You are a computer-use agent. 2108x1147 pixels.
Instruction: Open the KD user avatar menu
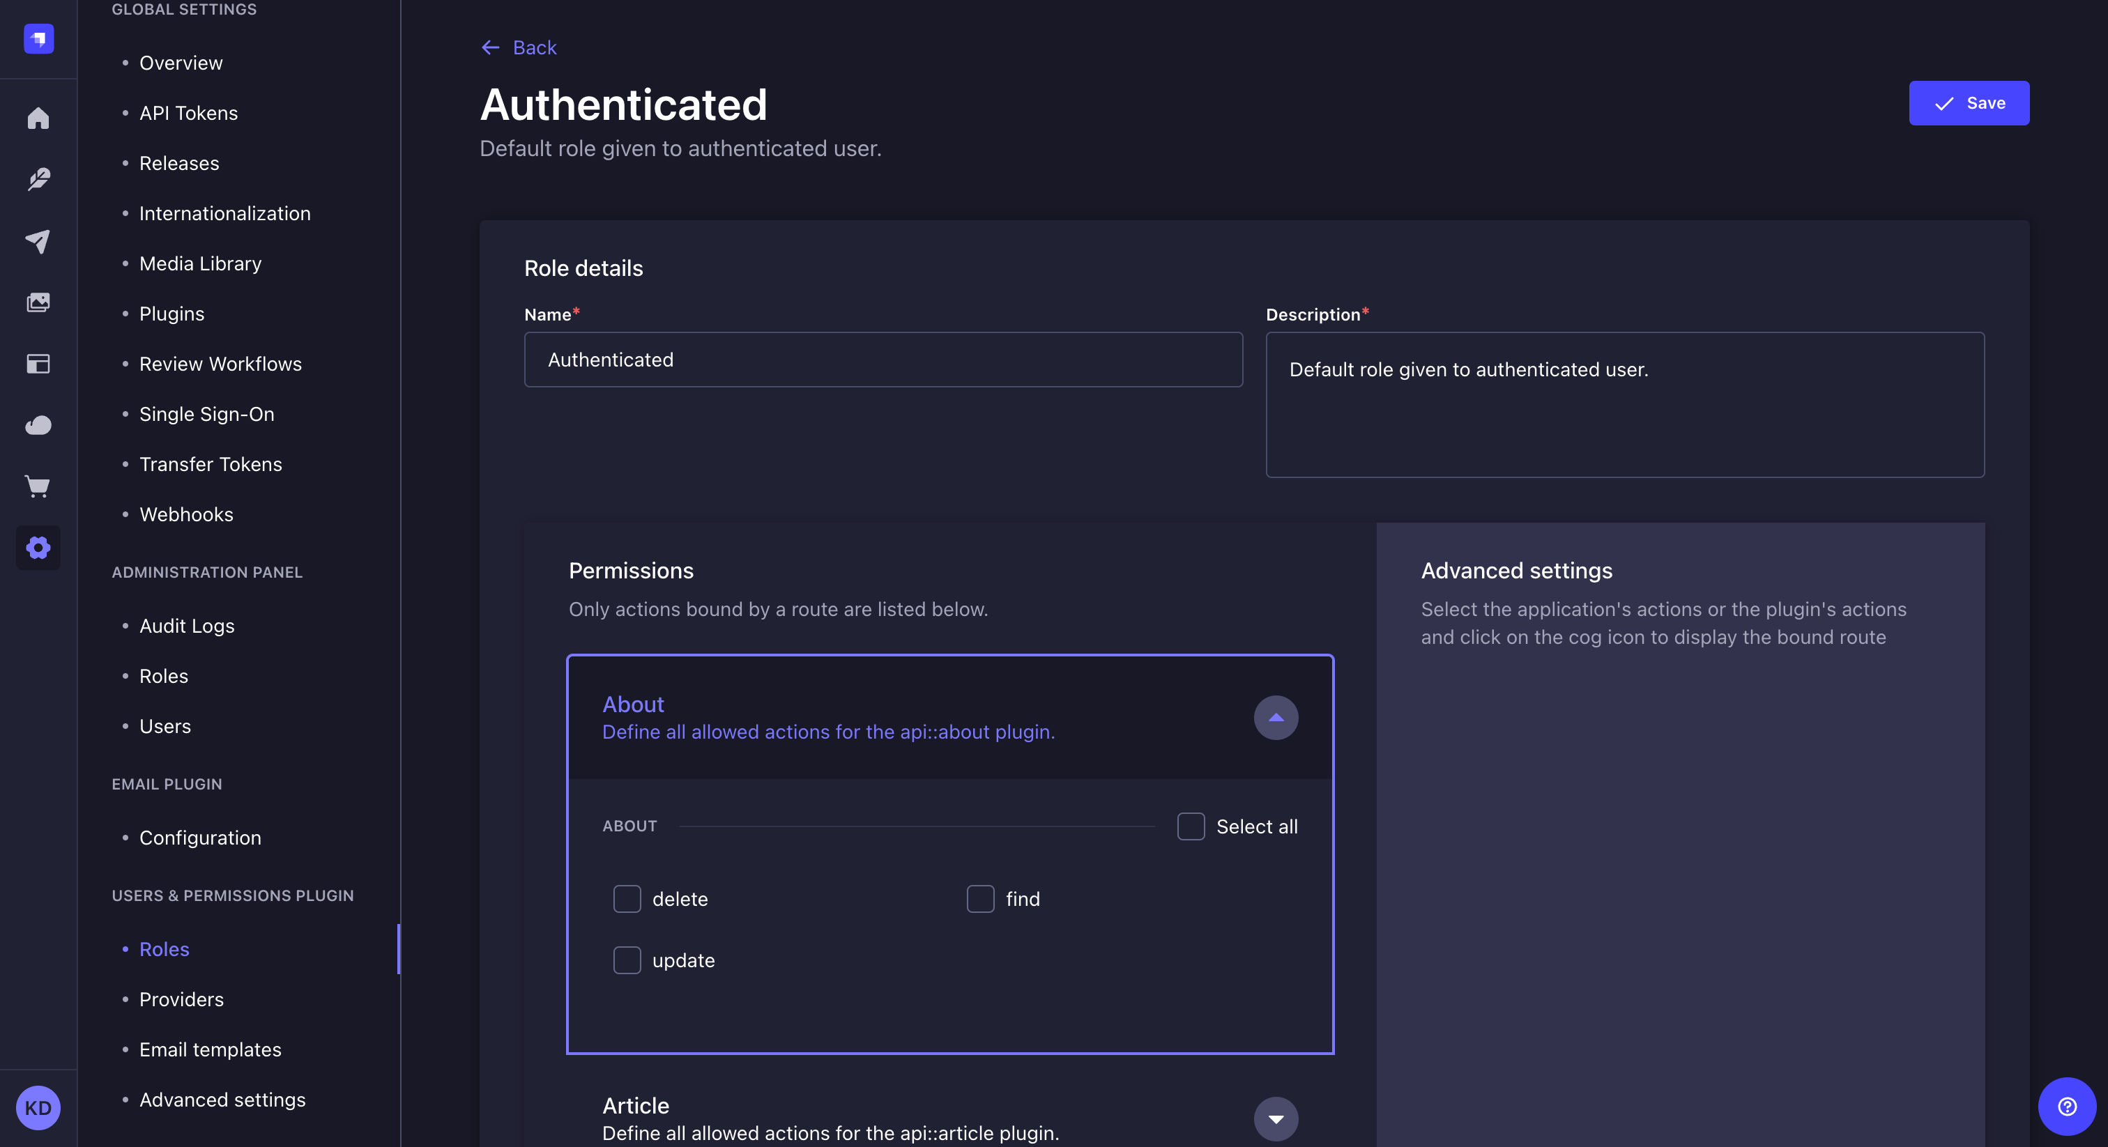(38, 1108)
